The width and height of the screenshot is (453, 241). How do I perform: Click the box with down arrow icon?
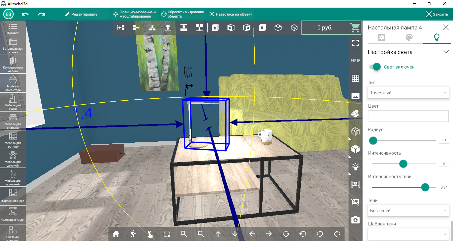coord(262,28)
